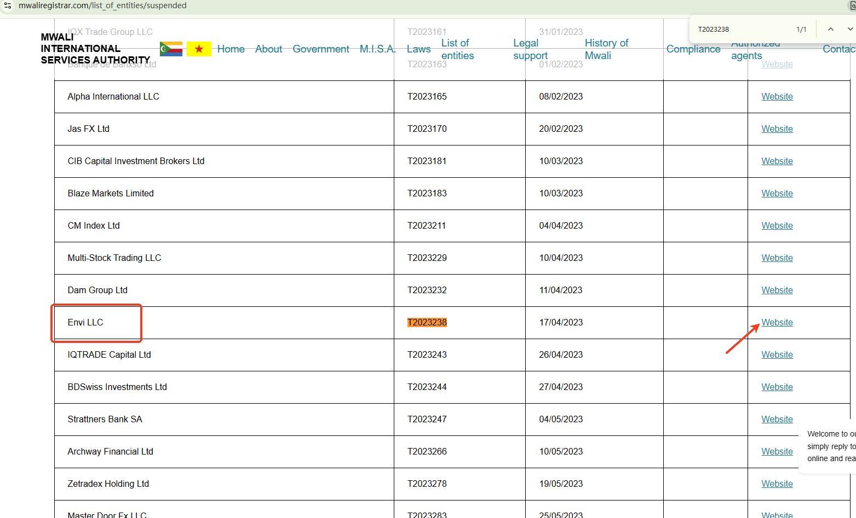856x518 pixels.
Task: Click the Comoros flag icon
Action: (171, 49)
